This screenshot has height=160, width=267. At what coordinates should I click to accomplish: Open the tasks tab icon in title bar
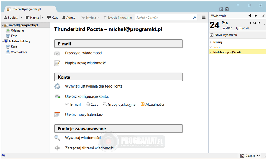tap(227, 9)
